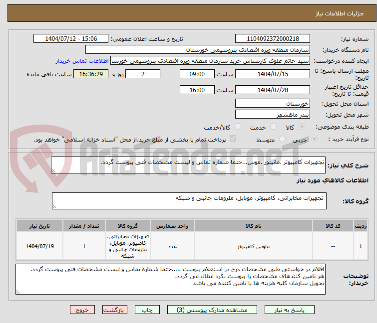Click the 09:00 deadline time field
The image size is (377, 323).
coord(197,74)
